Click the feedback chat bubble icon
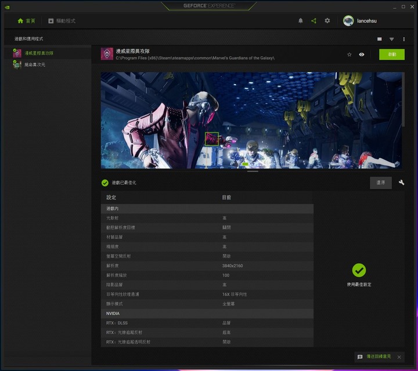Viewport: 418px width, 371px height. tap(360, 357)
